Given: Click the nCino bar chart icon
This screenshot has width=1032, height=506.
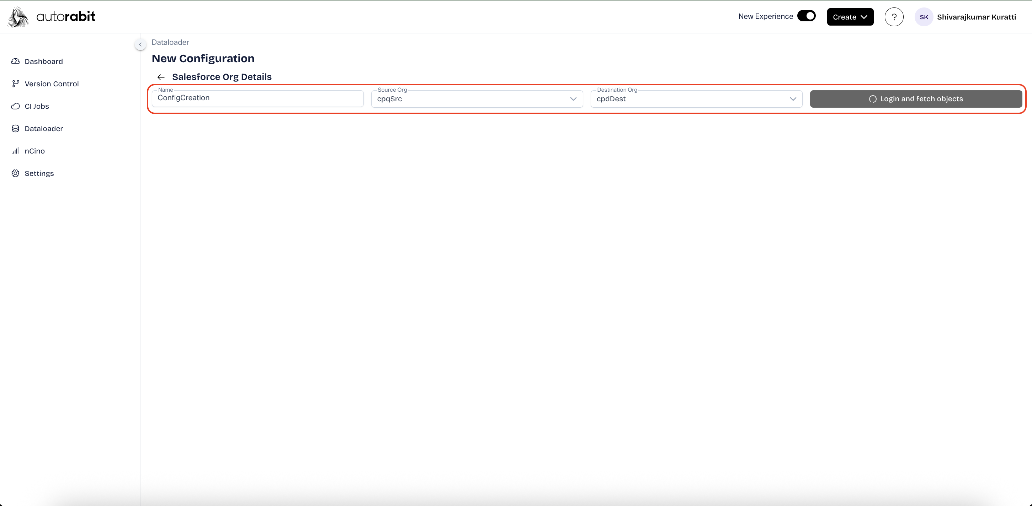Looking at the screenshot, I should pos(15,151).
